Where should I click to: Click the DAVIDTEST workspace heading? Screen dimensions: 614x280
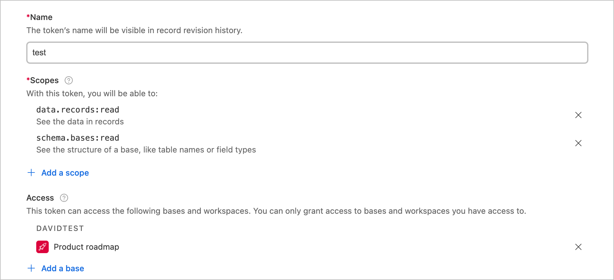point(60,228)
